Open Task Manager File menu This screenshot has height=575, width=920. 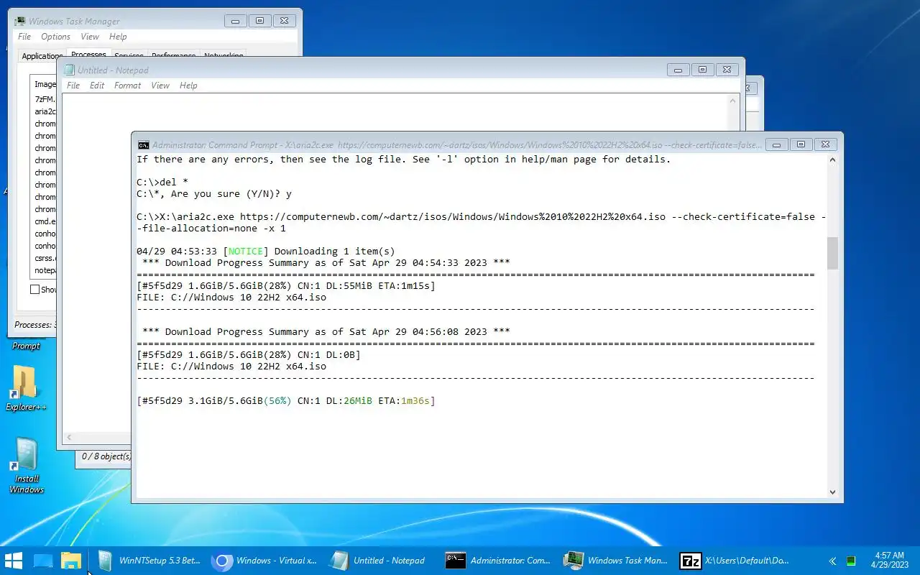pos(24,36)
